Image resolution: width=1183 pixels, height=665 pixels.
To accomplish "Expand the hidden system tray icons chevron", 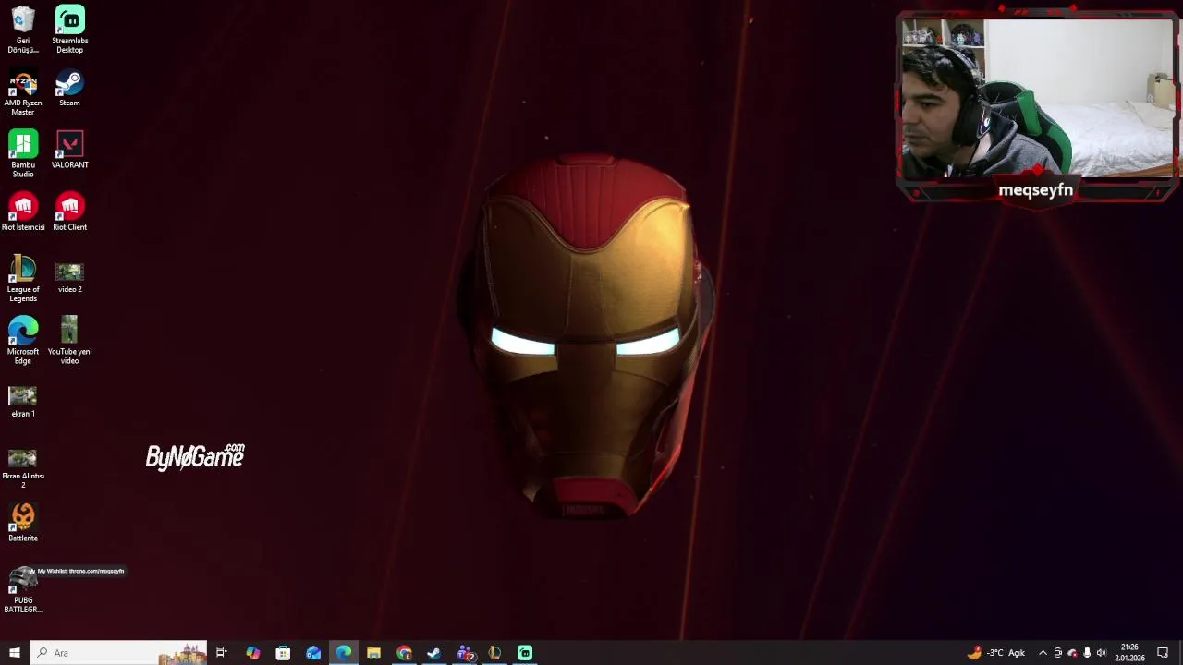I will [1043, 653].
